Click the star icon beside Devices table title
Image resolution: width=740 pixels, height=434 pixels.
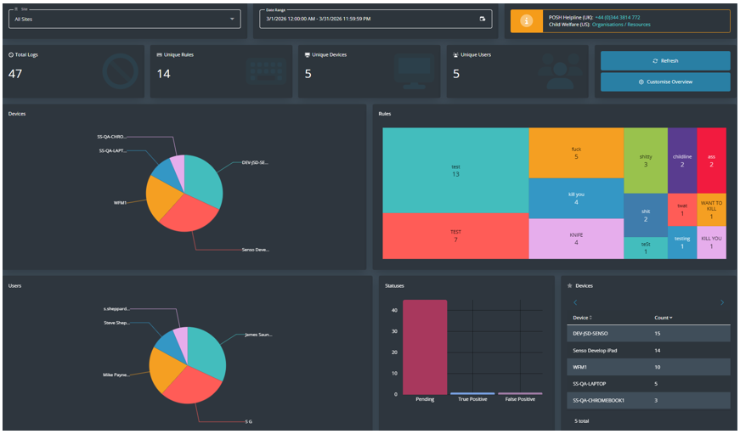[569, 285]
